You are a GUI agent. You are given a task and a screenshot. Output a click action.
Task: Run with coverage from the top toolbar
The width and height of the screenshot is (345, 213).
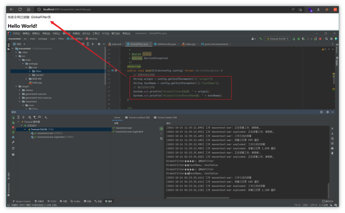pos(303,39)
